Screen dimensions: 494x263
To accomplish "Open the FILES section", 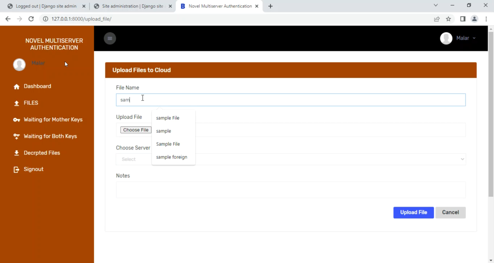I will (x=31, y=103).
